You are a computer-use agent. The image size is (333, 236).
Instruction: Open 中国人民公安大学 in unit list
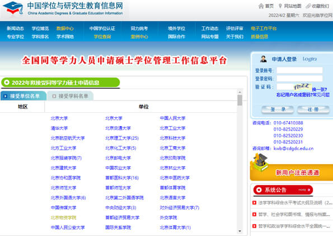click(x=68, y=228)
